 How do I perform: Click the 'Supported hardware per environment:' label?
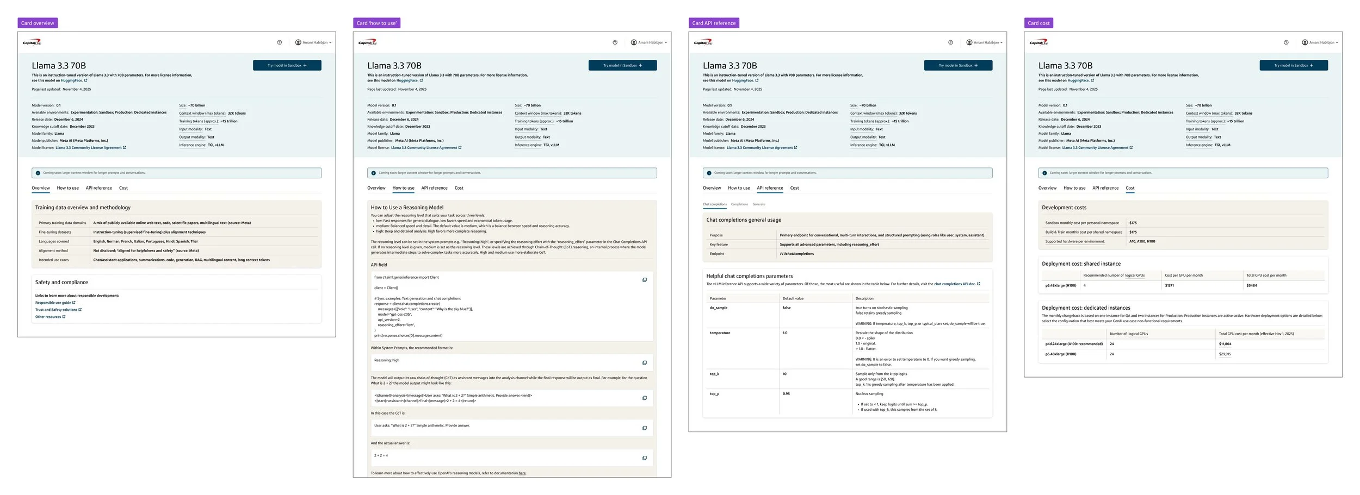coord(1075,241)
